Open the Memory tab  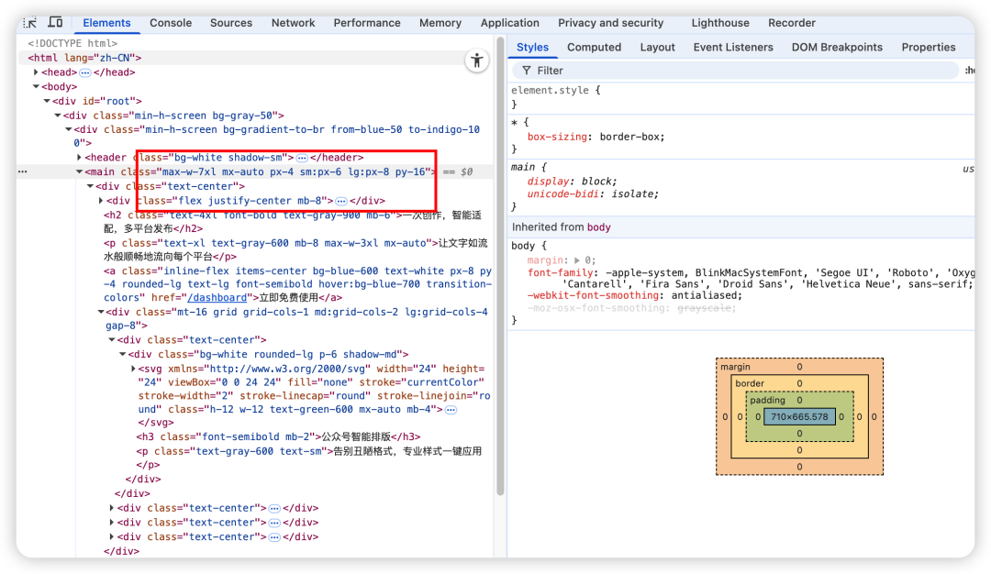coord(440,23)
